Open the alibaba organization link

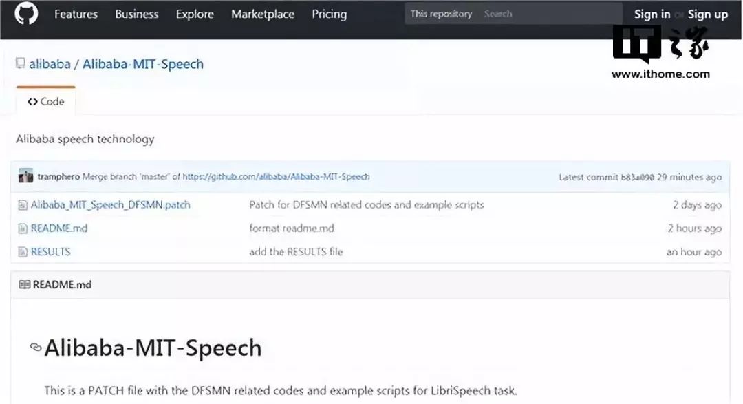pyautogui.click(x=50, y=64)
